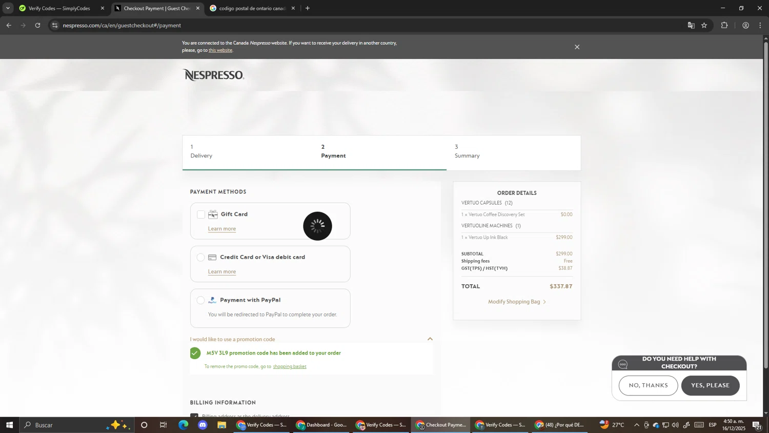Switch to the Verify Codes — SimplyCodes tab

(59, 8)
